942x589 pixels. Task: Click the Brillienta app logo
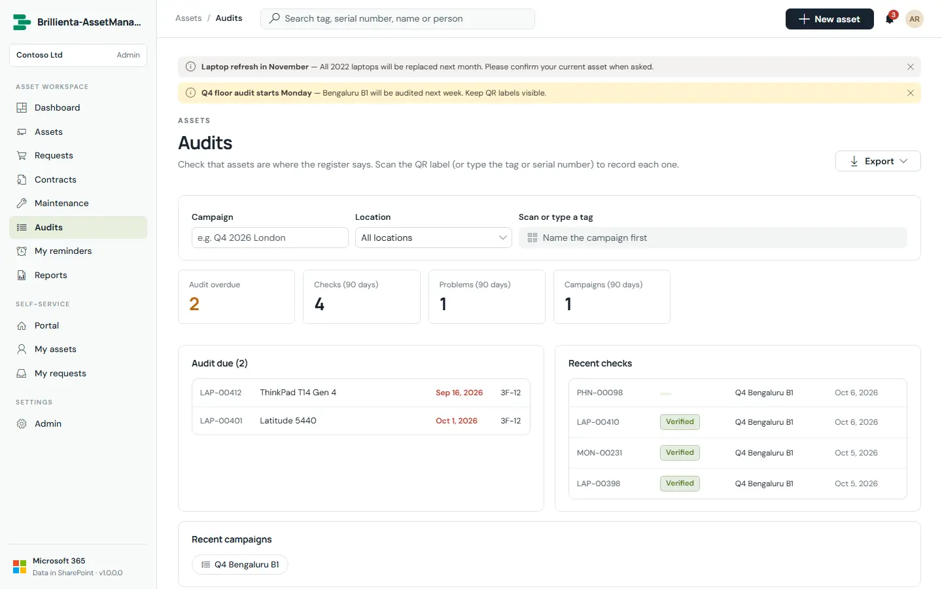[x=22, y=22]
